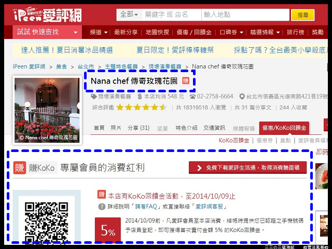The height and width of the screenshot is (249, 332).
Task: Click the KoKo回饋金 sub-link
Action: [234, 141]
